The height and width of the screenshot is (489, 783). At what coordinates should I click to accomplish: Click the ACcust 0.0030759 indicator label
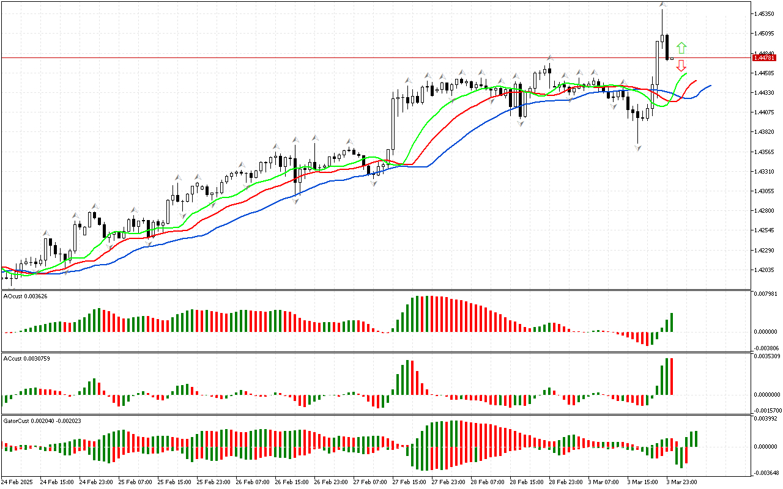tap(26, 358)
